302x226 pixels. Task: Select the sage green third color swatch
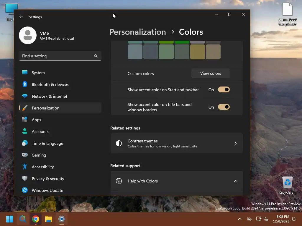coord(166,52)
